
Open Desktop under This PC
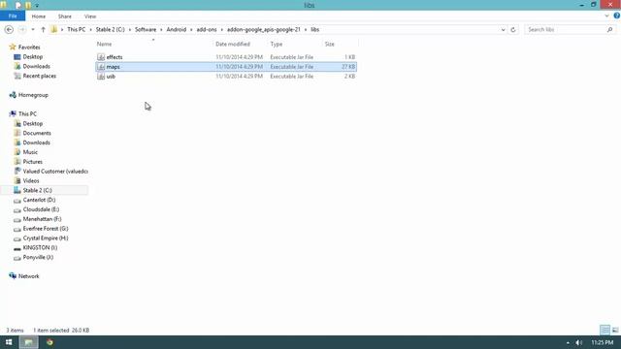click(32, 124)
